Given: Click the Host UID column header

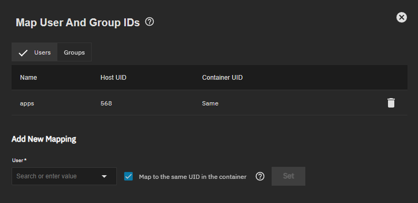Looking at the screenshot, I should click(113, 78).
